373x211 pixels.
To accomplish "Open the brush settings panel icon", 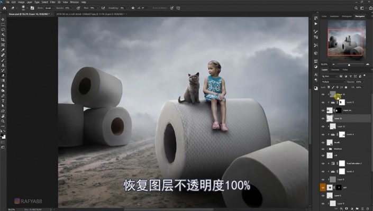I will 32,8.
